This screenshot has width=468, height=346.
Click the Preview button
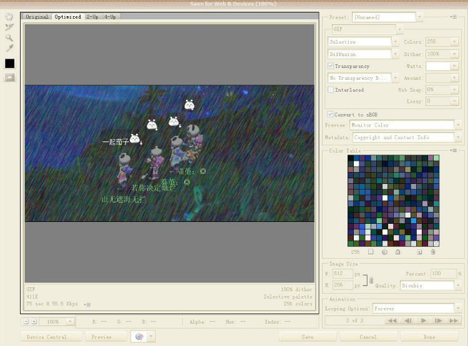click(x=105, y=337)
